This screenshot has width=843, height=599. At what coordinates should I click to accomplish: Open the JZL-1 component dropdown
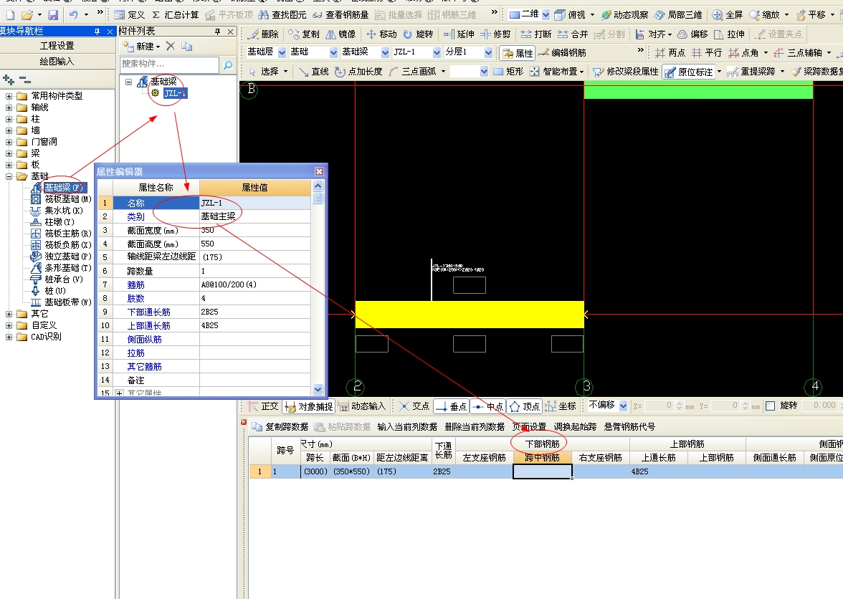click(x=437, y=52)
